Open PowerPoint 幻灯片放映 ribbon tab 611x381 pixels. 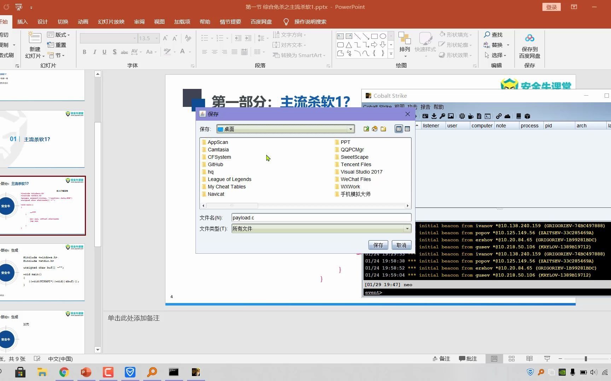(111, 22)
